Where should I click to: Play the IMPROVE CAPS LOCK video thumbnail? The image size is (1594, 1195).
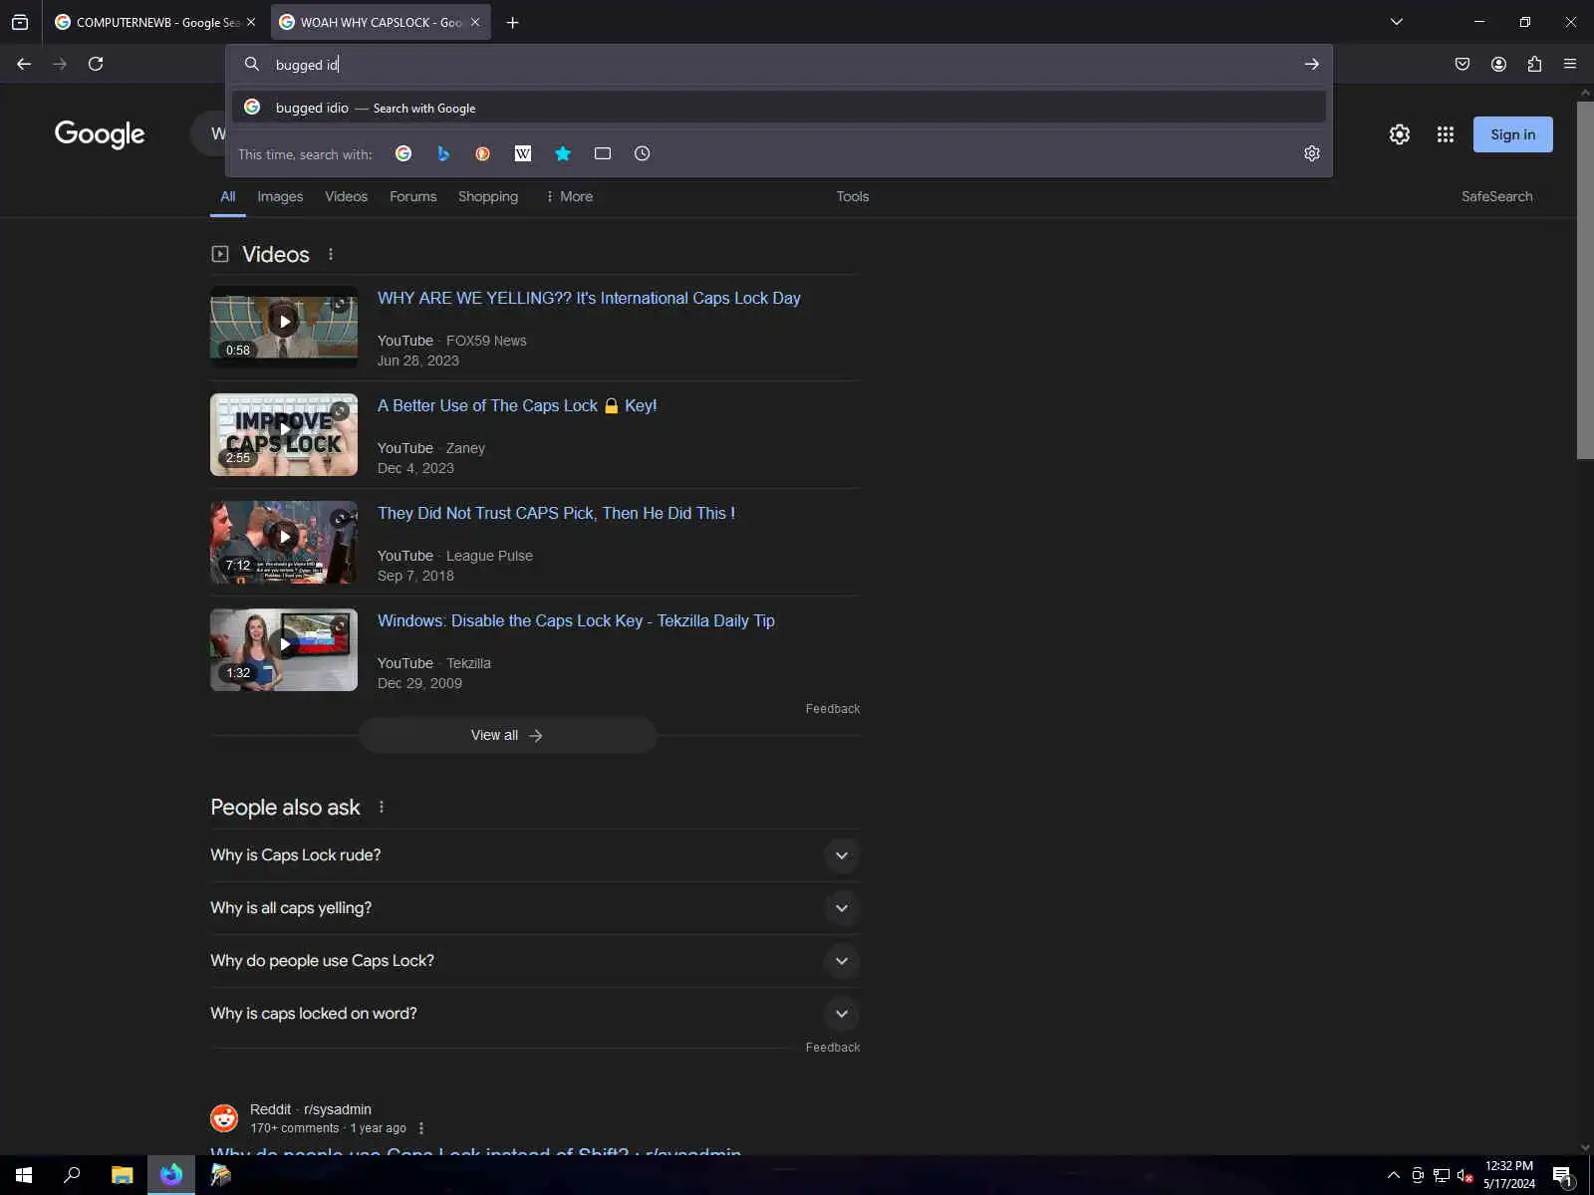pos(284,434)
